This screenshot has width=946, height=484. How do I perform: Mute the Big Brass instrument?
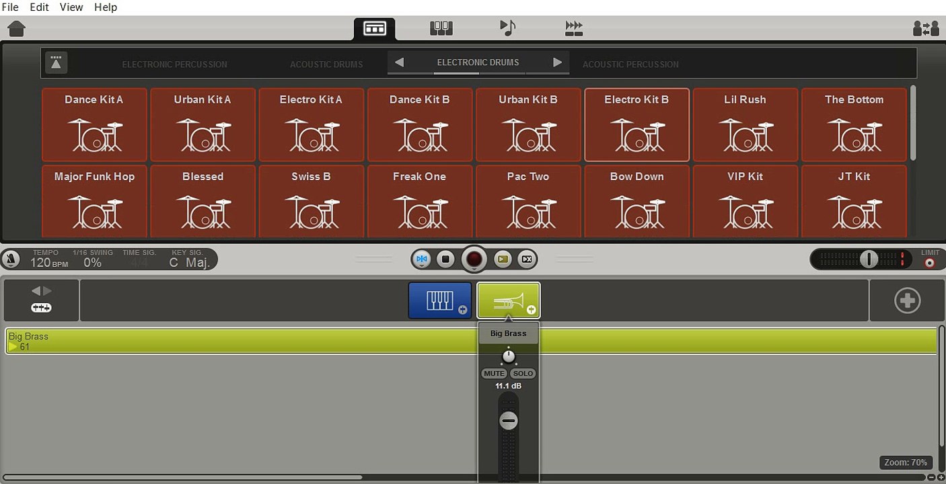click(x=494, y=374)
